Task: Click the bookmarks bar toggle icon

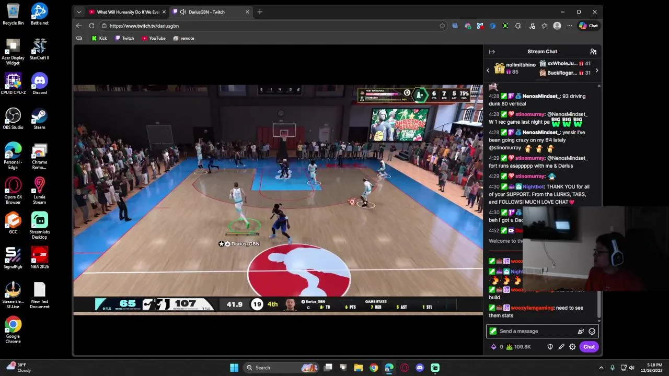Action: (79, 38)
